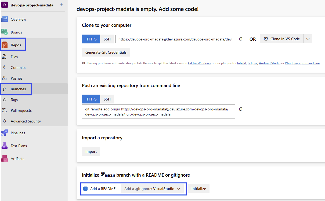Click the git remote add origin command box
325x201 pixels.
click(158, 111)
